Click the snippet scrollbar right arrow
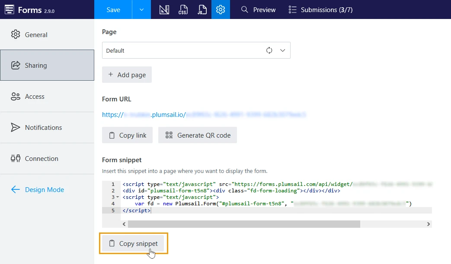 click(429, 224)
